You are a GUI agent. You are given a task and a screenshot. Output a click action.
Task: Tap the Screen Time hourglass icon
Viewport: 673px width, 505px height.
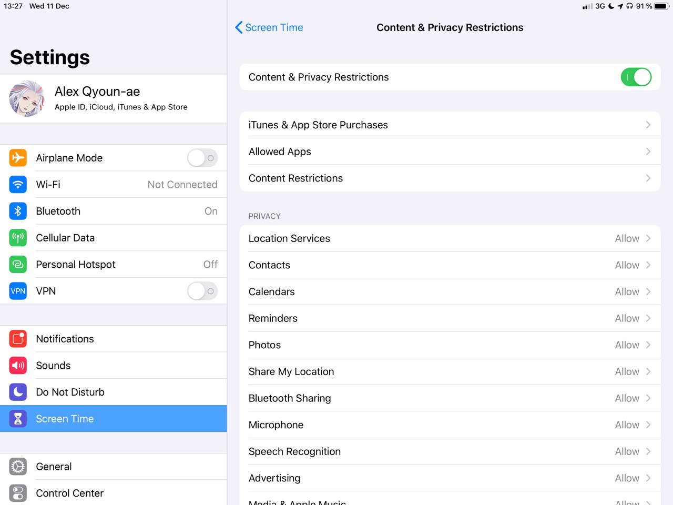[18, 419]
